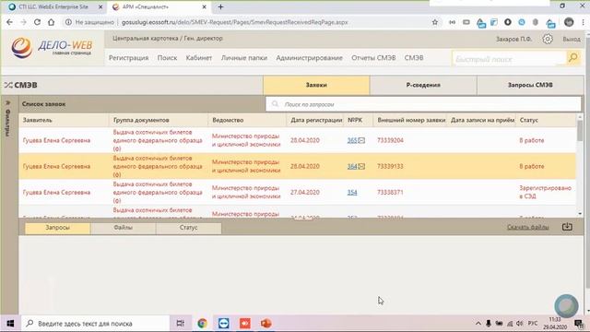
Task: Open Task View on taskbar
Action: (x=181, y=324)
